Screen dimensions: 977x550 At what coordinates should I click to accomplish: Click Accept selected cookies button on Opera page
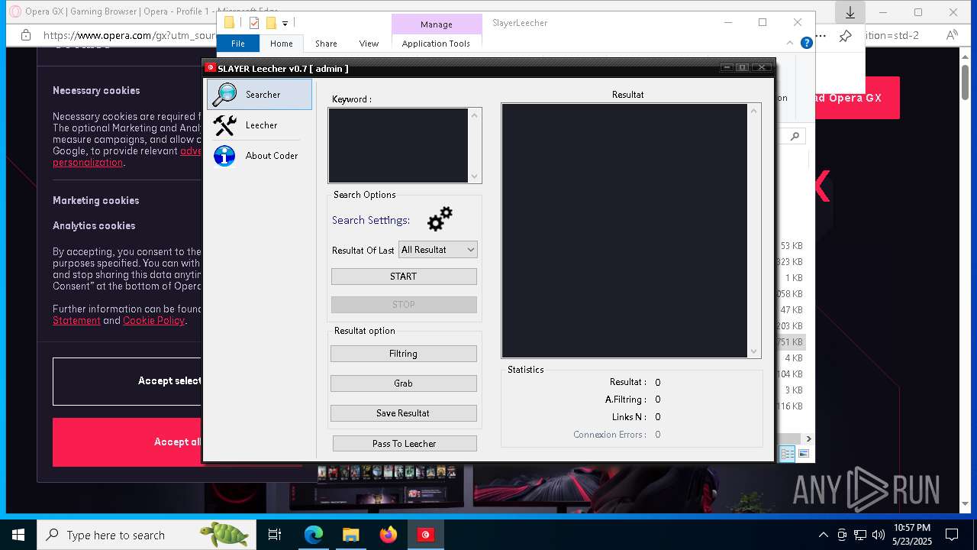pyautogui.click(x=127, y=381)
